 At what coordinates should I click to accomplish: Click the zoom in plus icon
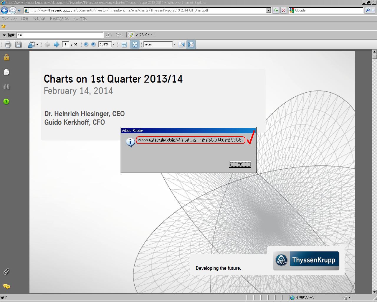(93, 44)
